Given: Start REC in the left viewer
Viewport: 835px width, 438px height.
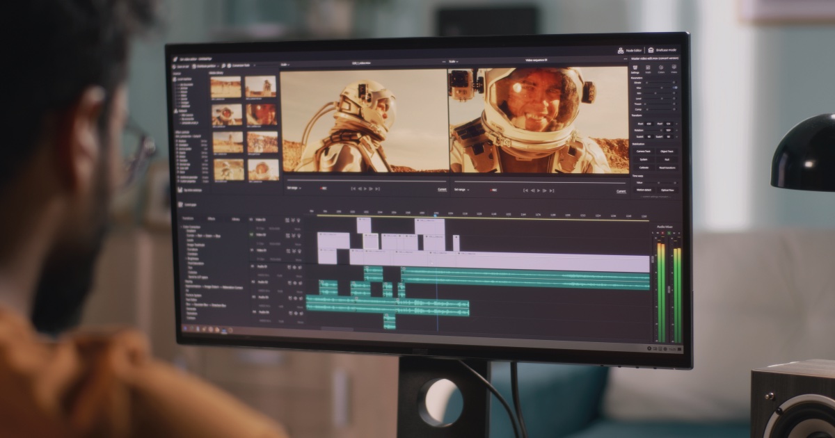Looking at the screenshot, I should [324, 188].
